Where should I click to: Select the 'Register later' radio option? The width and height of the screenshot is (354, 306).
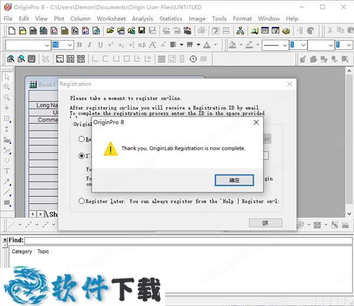(81, 201)
